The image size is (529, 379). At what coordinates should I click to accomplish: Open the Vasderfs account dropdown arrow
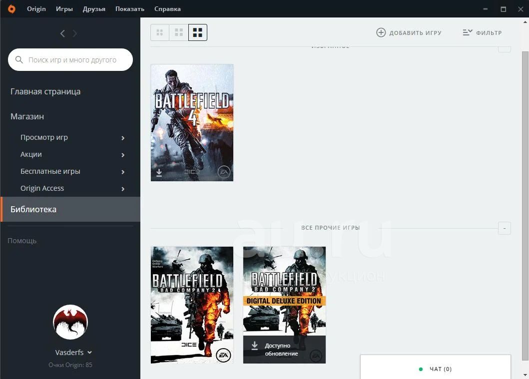90,353
